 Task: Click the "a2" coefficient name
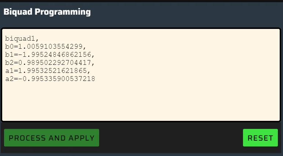point(9,79)
